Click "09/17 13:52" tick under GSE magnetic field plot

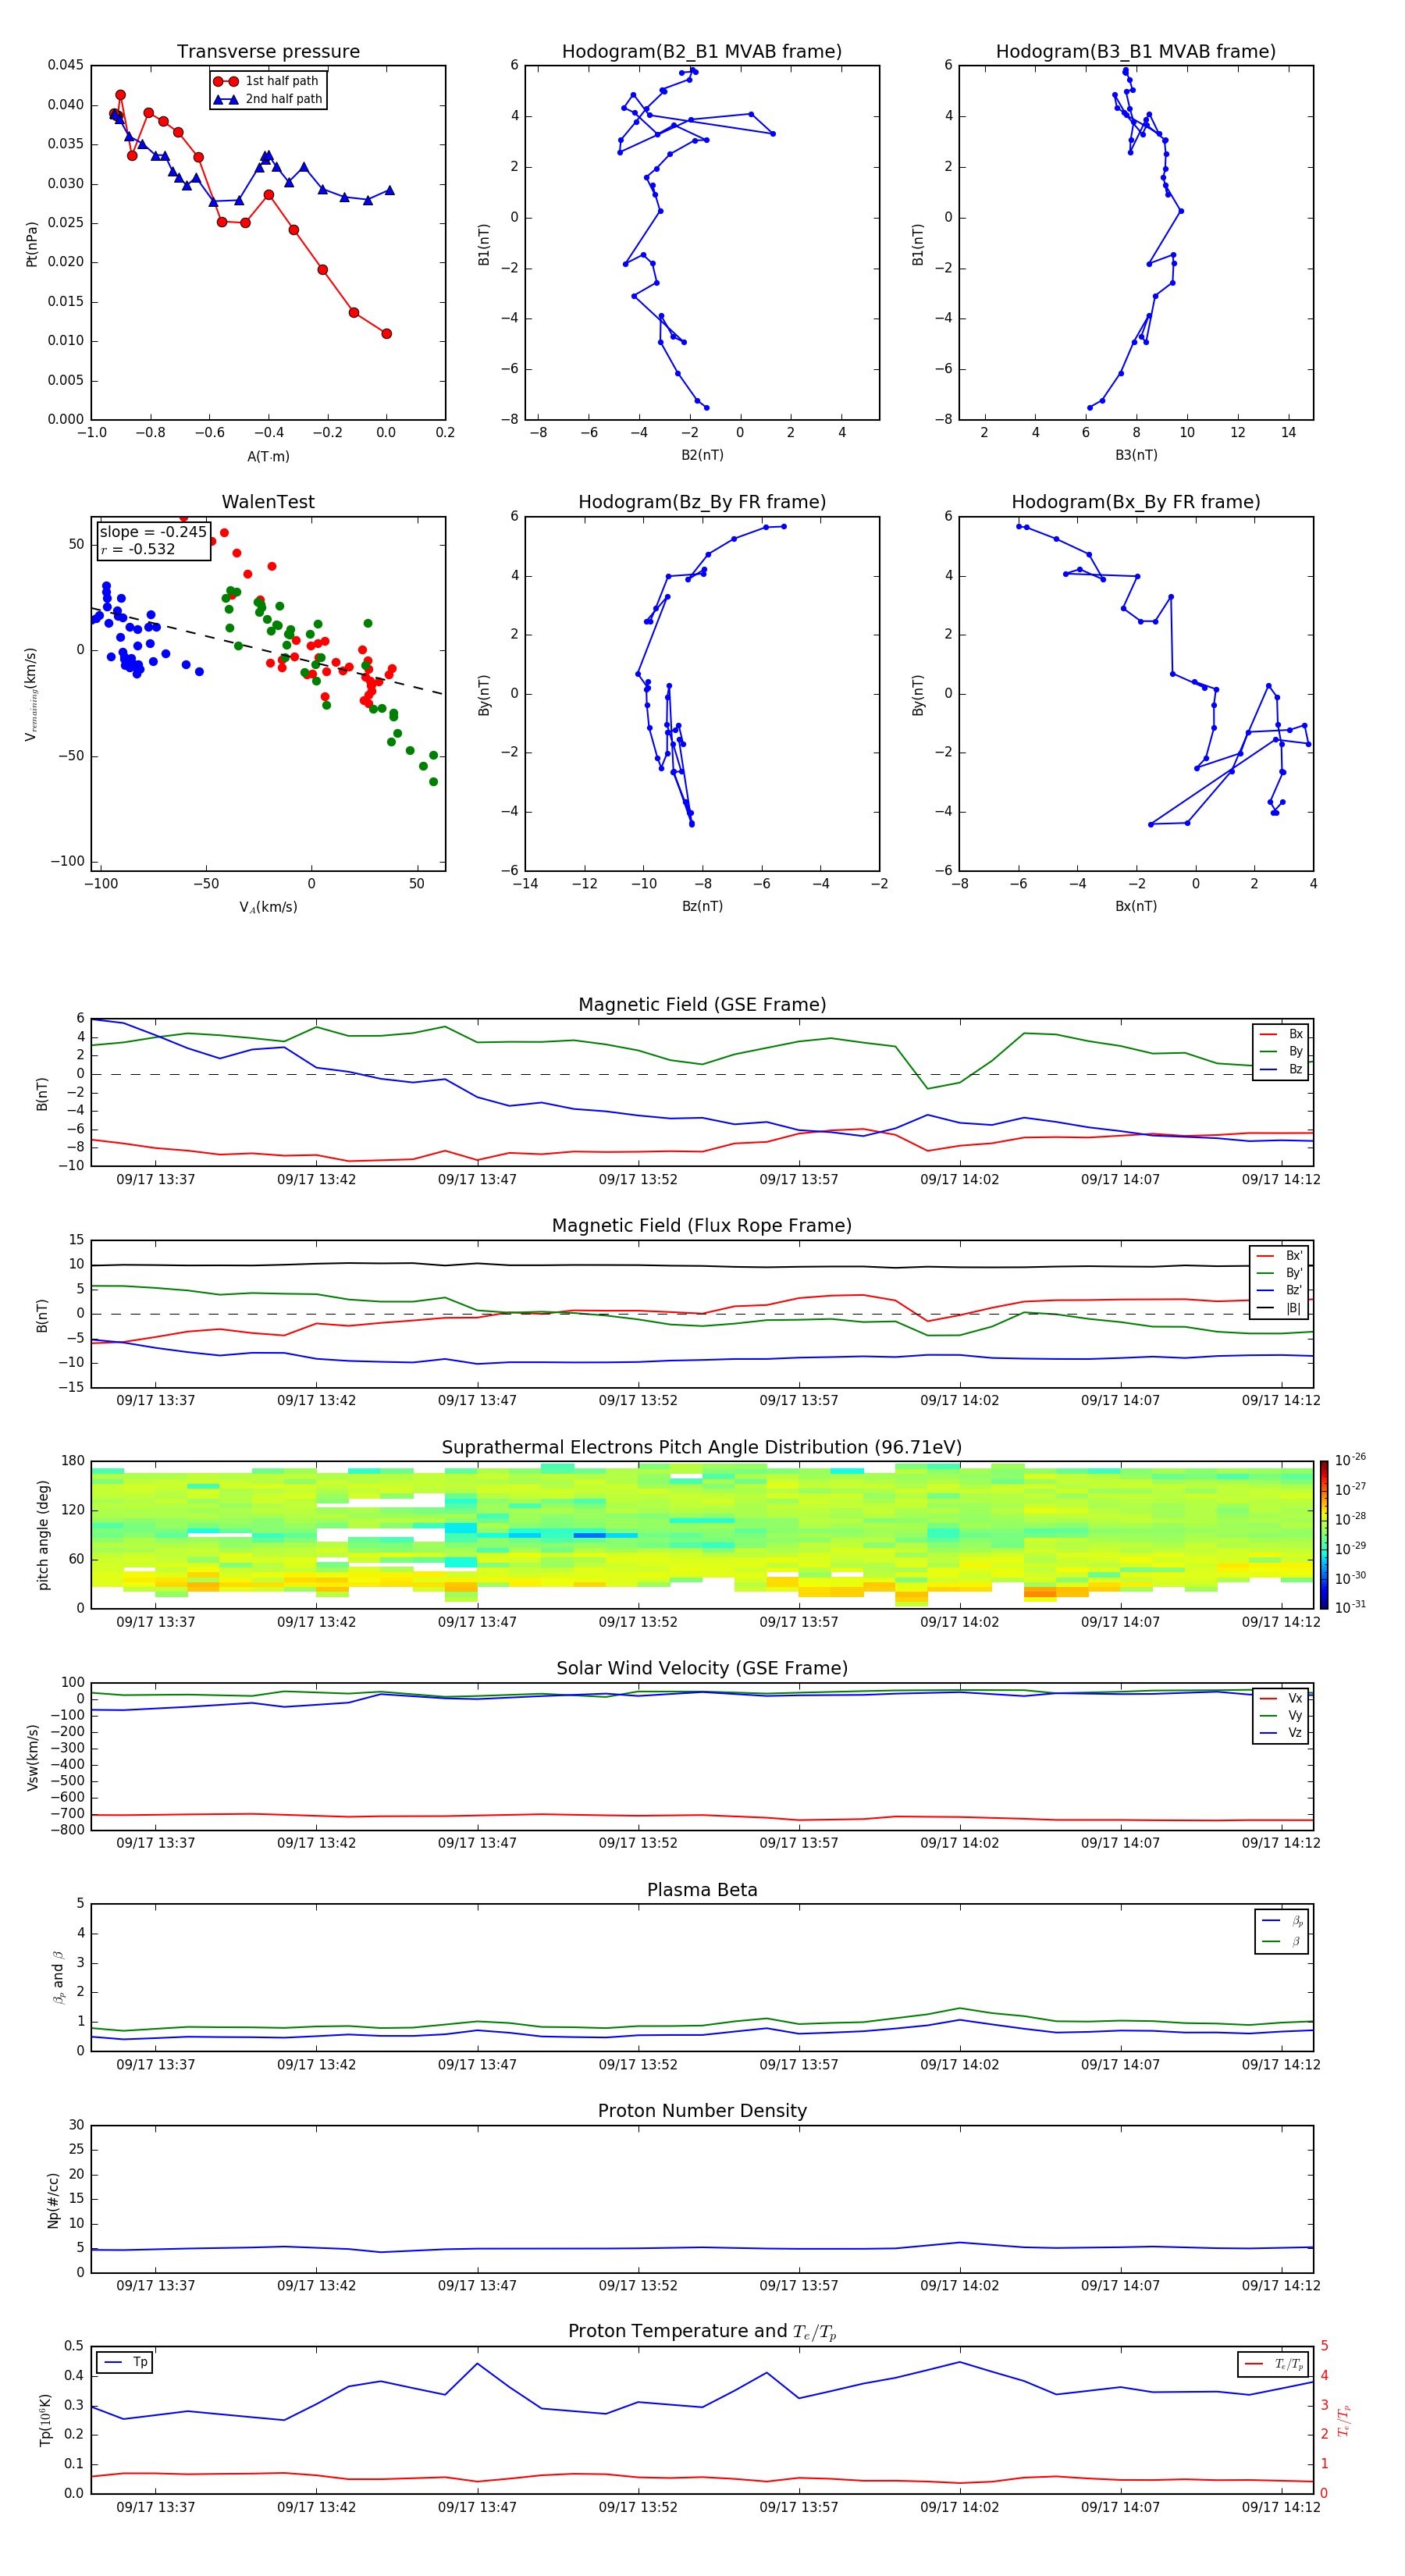tap(638, 1179)
